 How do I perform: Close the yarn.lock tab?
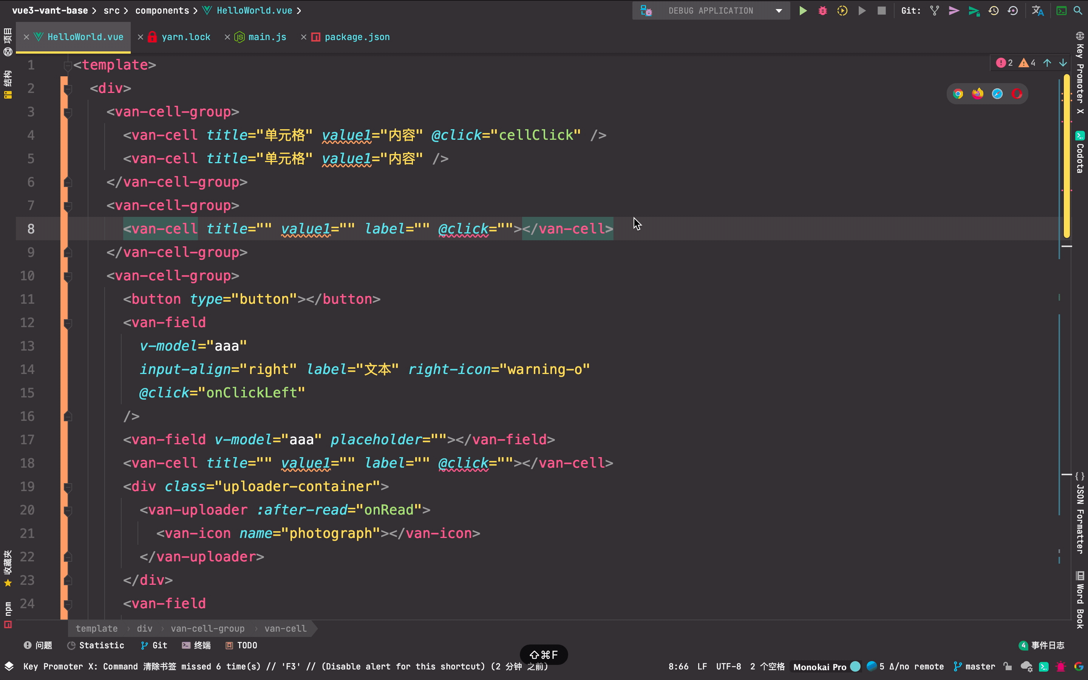(x=141, y=37)
